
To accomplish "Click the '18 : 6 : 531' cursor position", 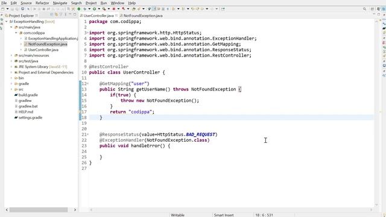I will point(264,215).
